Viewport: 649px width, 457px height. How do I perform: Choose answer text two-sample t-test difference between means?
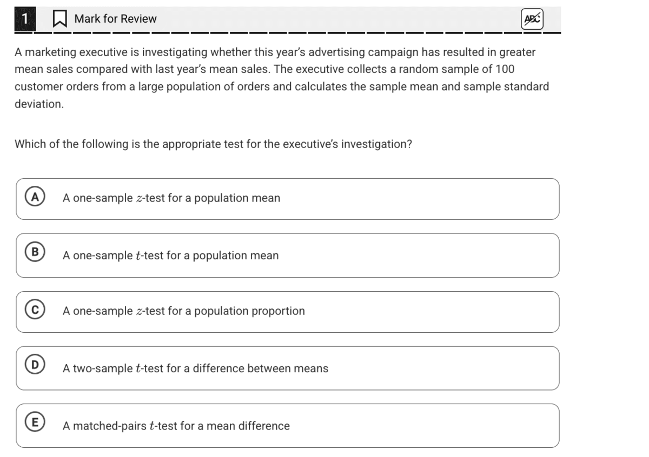pyautogui.click(x=195, y=368)
